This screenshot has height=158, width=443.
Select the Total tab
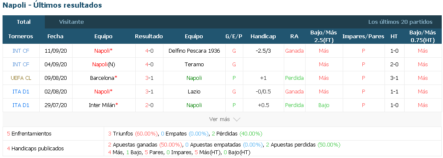click(24, 22)
